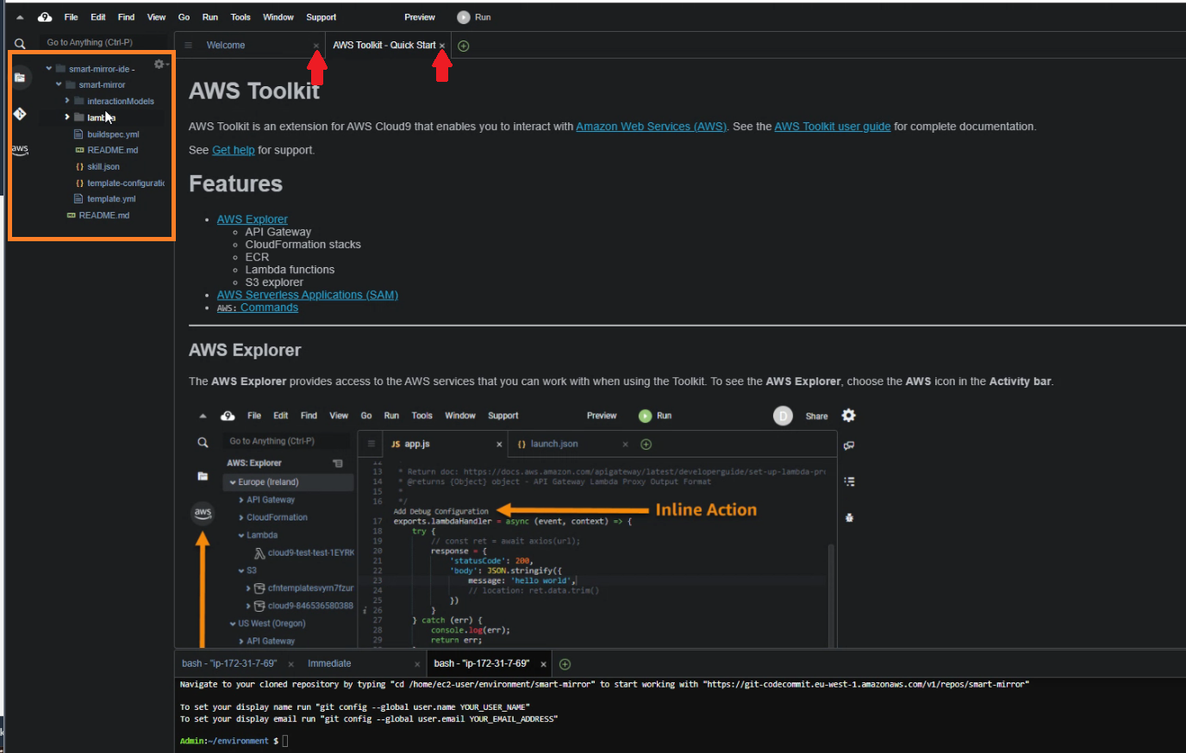Click the 'Features' heading
The width and height of the screenshot is (1186, 753).
tap(236, 184)
